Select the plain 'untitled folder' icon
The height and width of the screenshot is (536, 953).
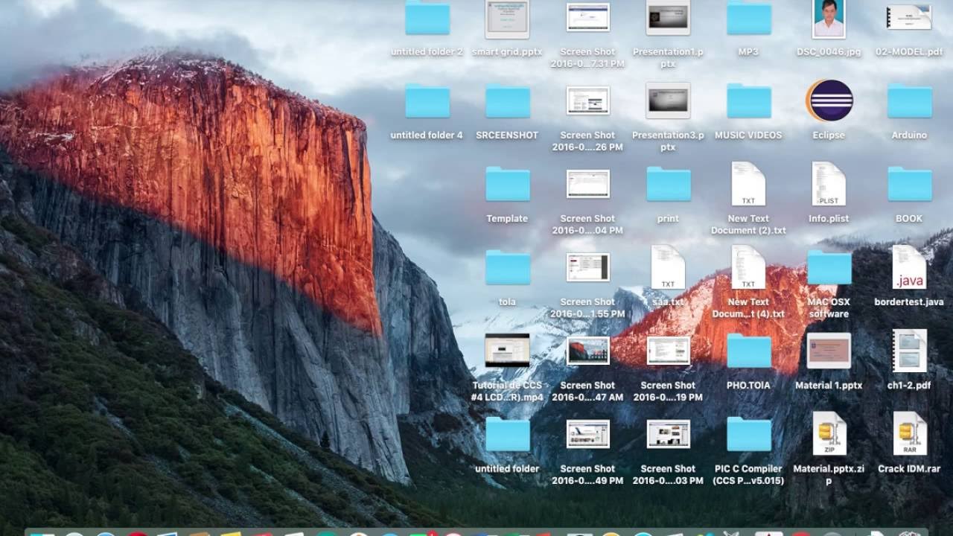[x=508, y=434]
